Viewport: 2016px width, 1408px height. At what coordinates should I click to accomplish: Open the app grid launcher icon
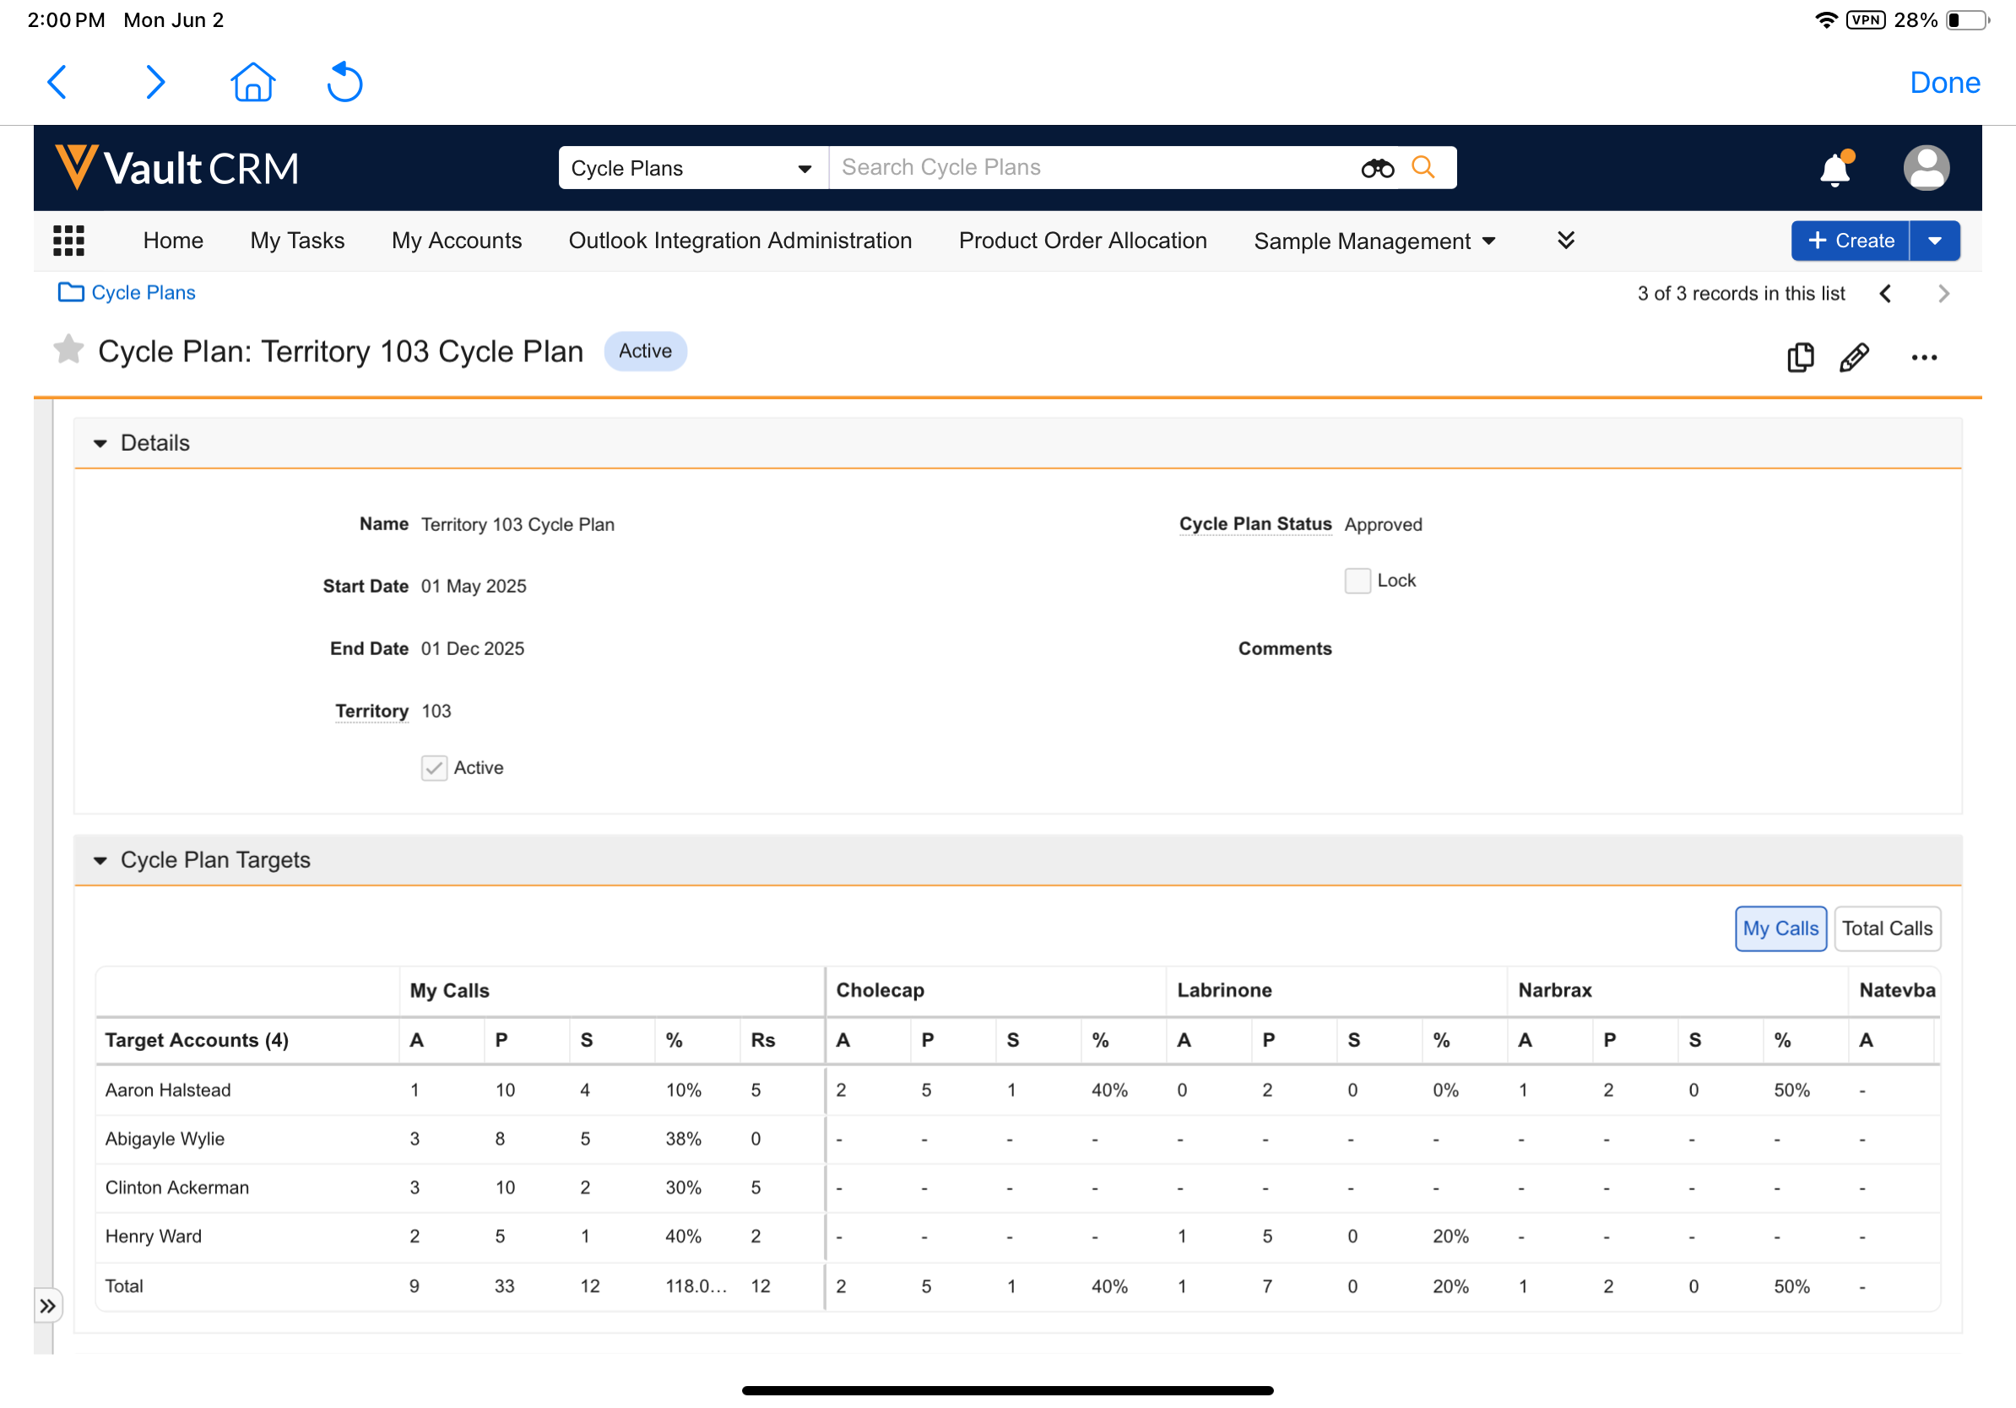point(68,241)
